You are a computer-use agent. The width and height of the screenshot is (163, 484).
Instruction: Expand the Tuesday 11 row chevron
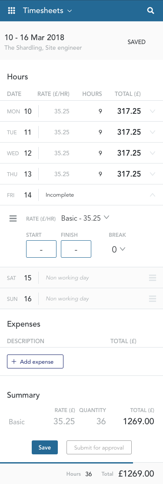(x=153, y=132)
